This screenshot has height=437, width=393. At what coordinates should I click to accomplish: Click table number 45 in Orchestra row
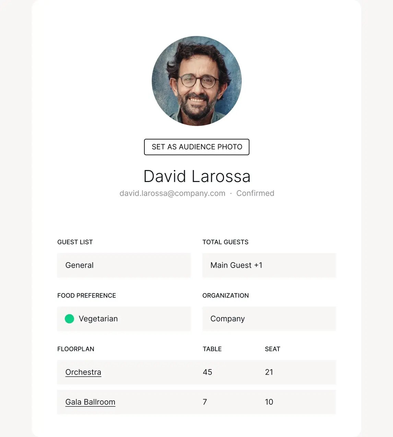point(207,372)
